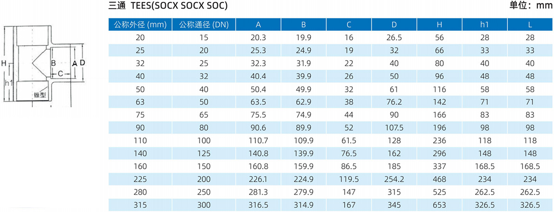Select the cell showing 139.9
Screen dimensions: 554x212
tap(303, 153)
